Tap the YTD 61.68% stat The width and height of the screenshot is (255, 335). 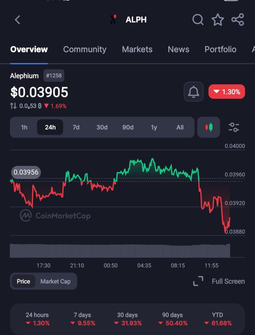[218, 319]
